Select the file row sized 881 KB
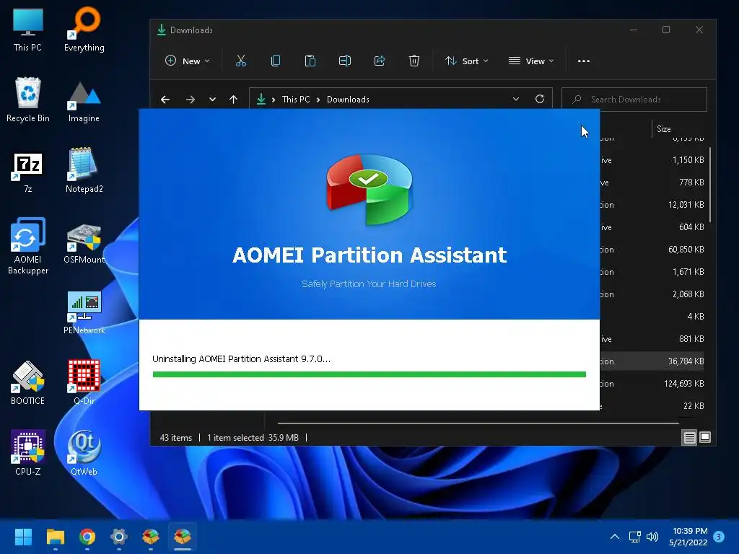Viewport: 739px width, 554px height. pyautogui.click(x=652, y=339)
